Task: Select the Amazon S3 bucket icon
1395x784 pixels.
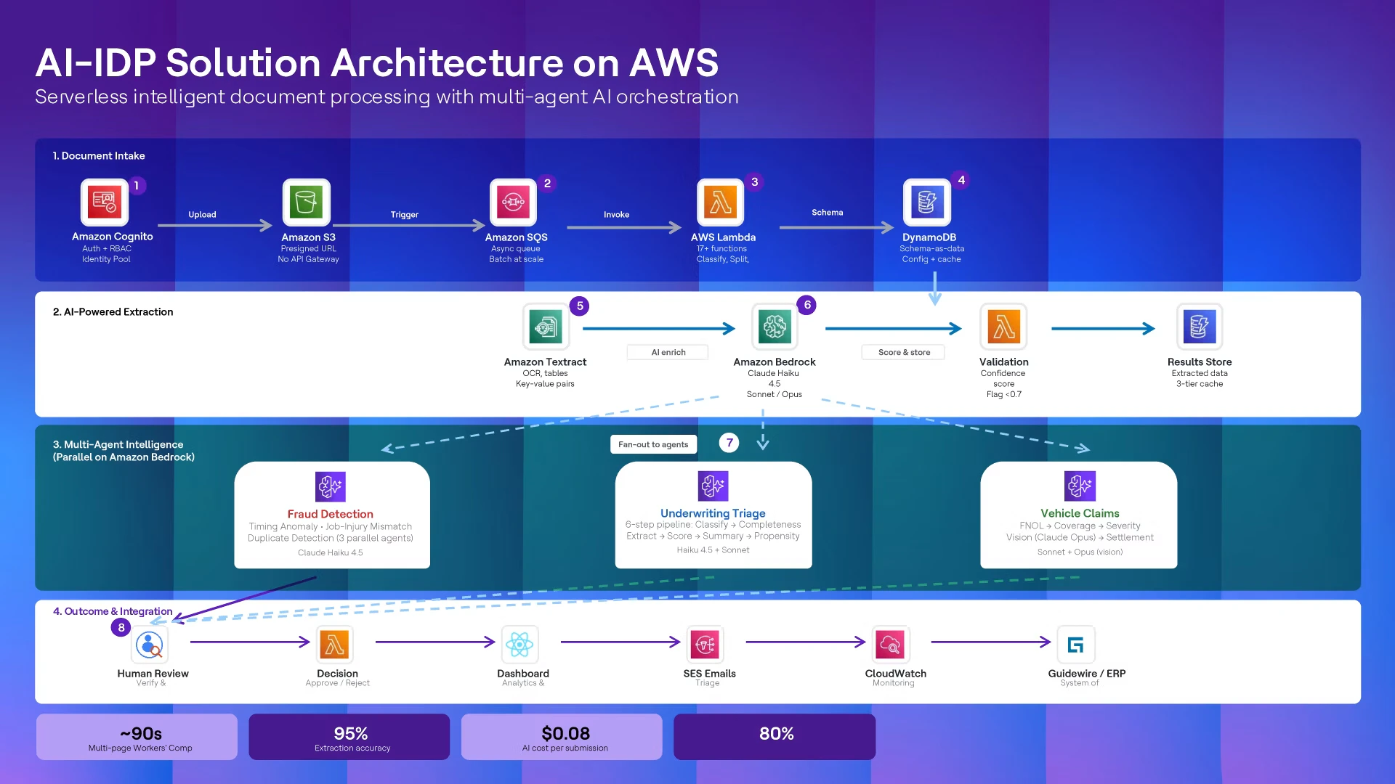Action: [x=306, y=203]
